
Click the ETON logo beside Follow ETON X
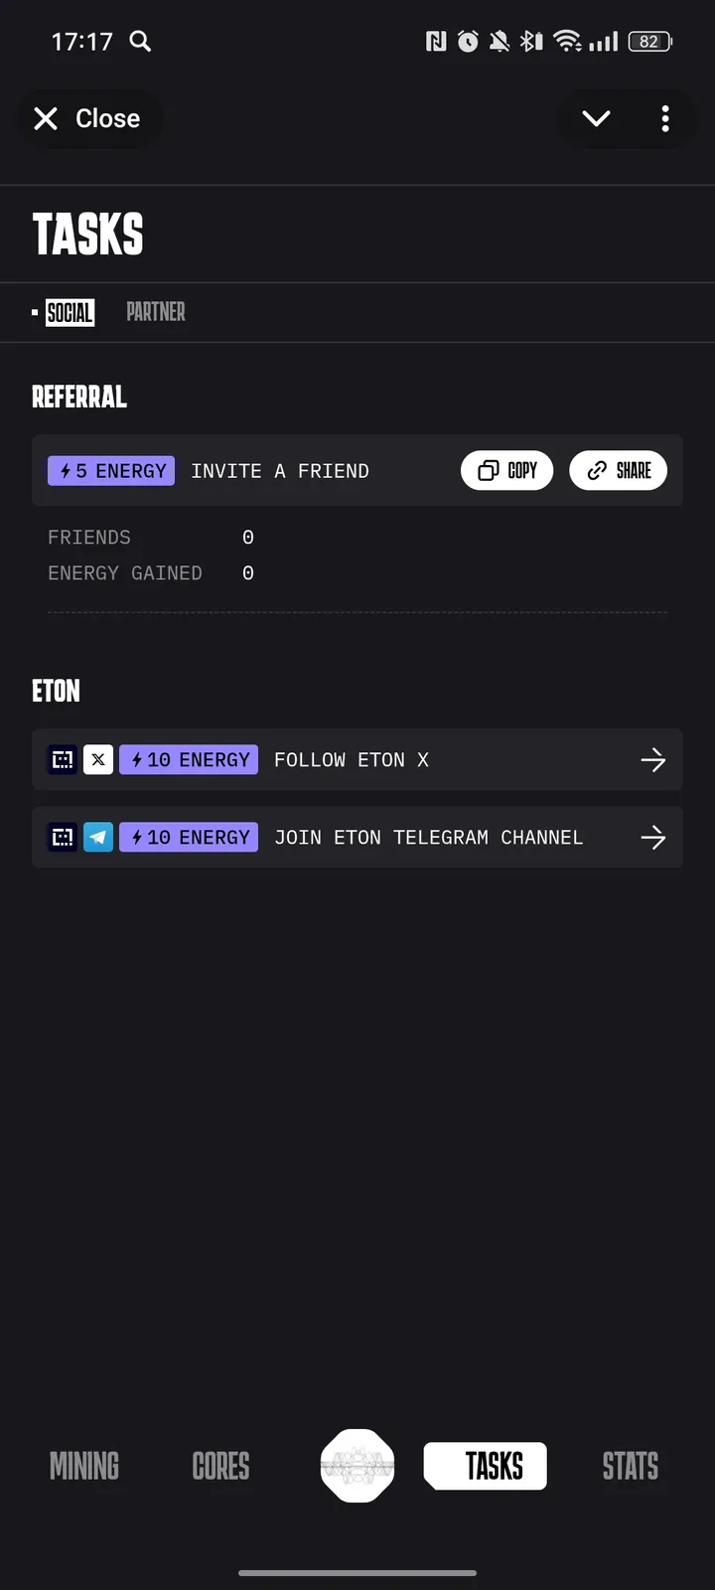pyautogui.click(x=63, y=760)
